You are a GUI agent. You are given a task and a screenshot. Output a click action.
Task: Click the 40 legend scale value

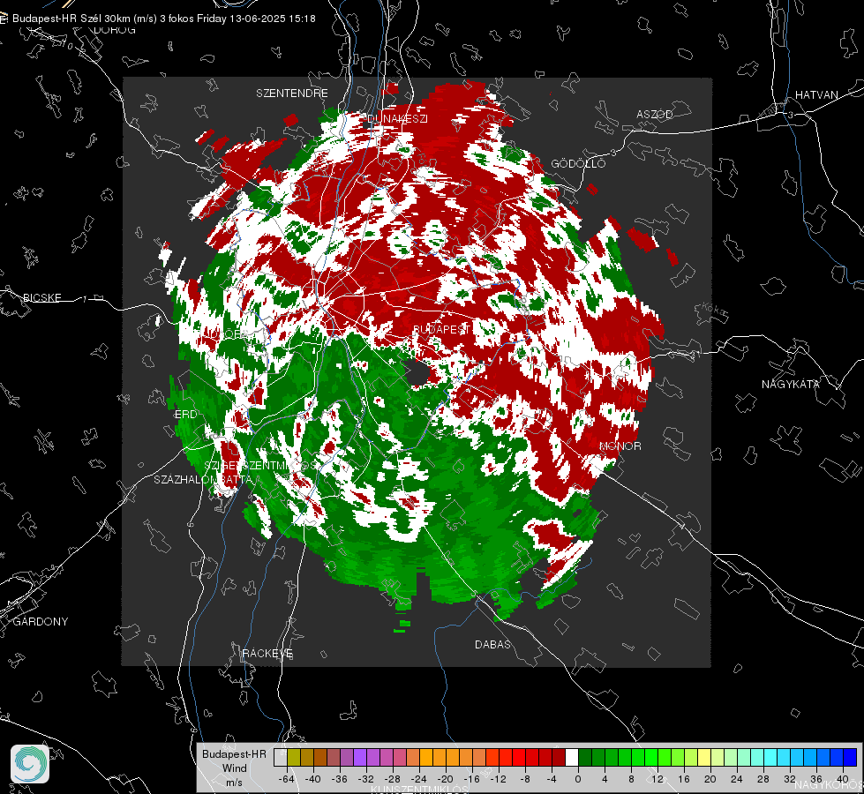coord(843,779)
